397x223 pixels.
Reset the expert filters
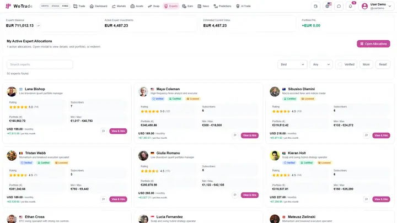coord(383,64)
